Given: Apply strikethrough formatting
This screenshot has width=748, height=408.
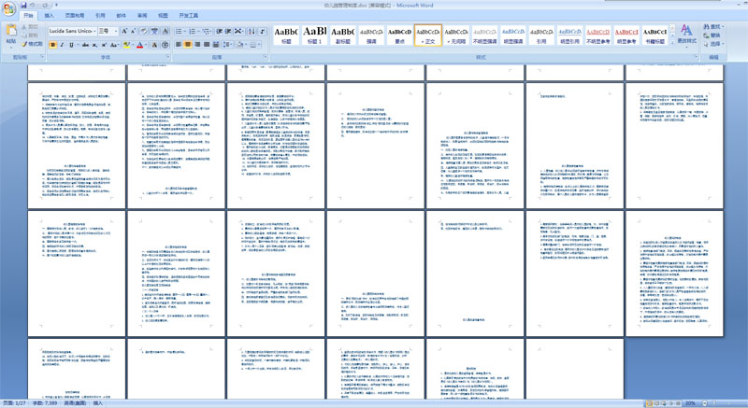Looking at the screenshot, I should (x=85, y=45).
